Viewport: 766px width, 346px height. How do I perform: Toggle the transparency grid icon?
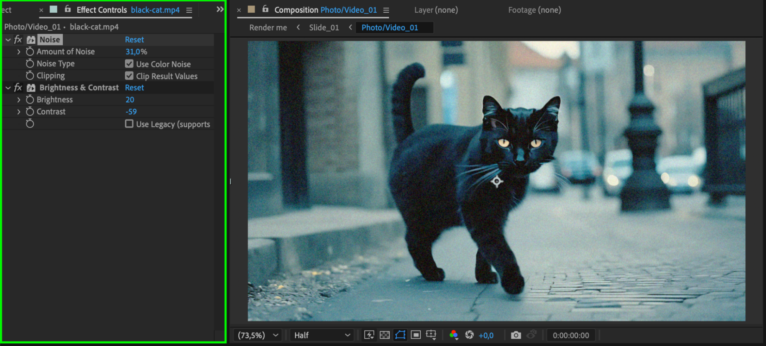pos(384,335)
